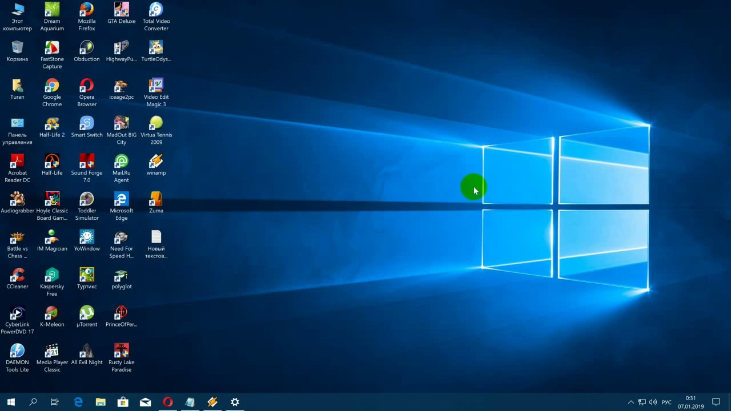Screen dimensions: 731x411
Task: Open clock showing 0:31 07.01.2019
Action: click(690, 402)
